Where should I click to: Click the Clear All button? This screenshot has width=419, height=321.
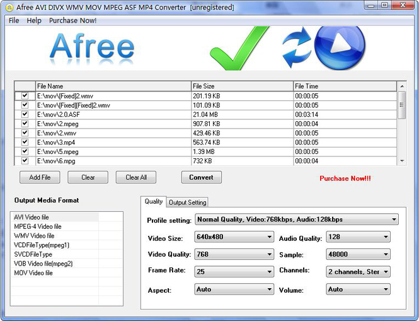click(x=136, y=177)
